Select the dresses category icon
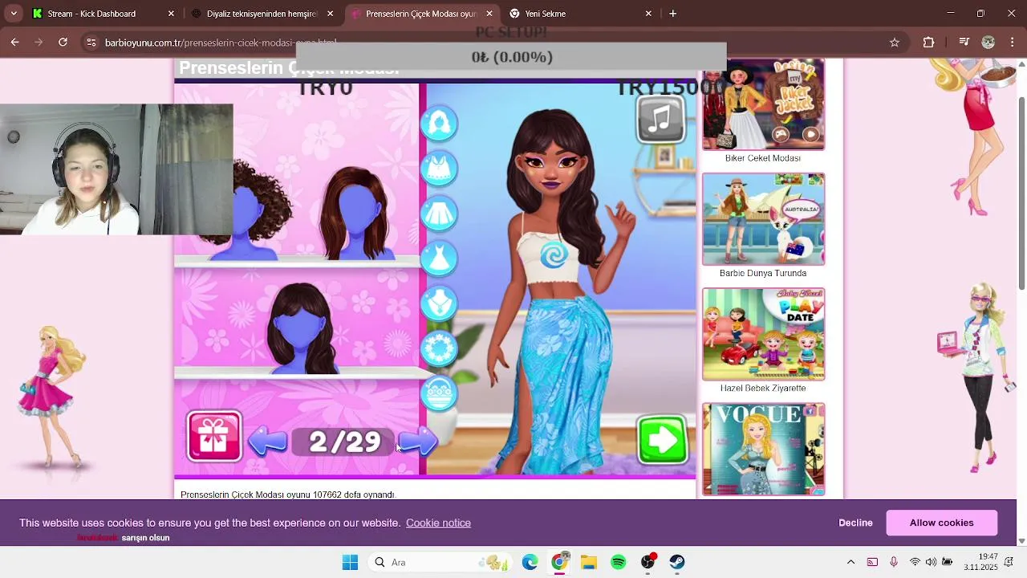 (439, 258)
